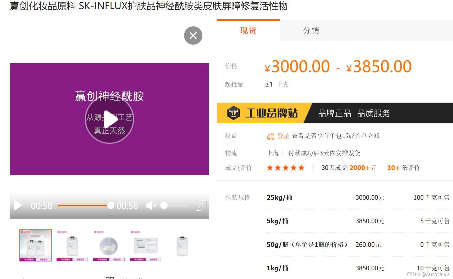Switch to the 现货 tab

tap(248, 31)
